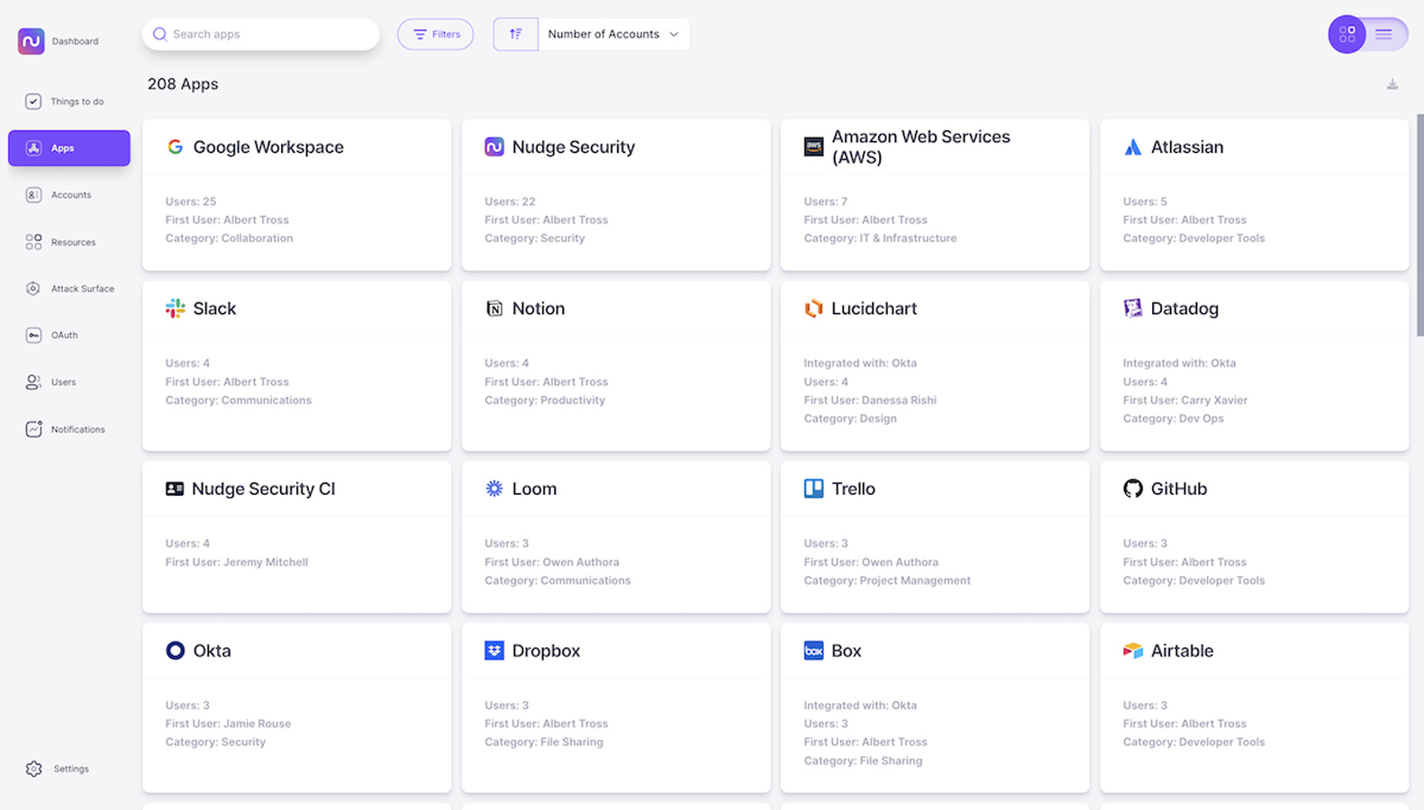The width and height of the screenshot is (1424, 810).
Task: Click "Category: Communications" on Loom card
Action: pyautogui.click(x=558, y=580)
